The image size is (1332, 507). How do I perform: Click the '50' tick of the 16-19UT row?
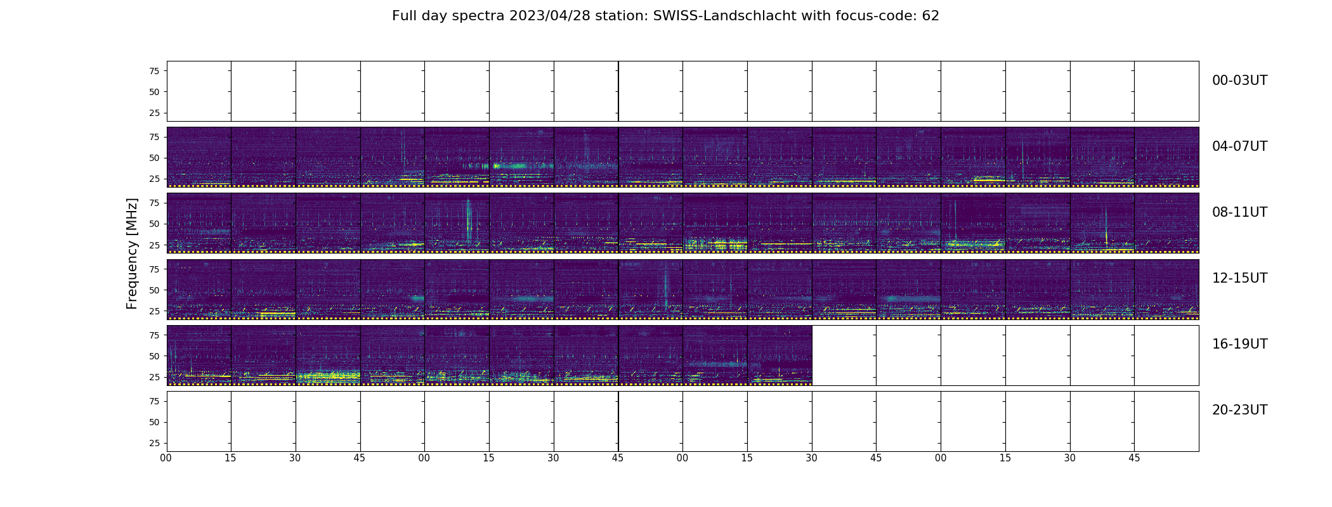pos(154,356)
